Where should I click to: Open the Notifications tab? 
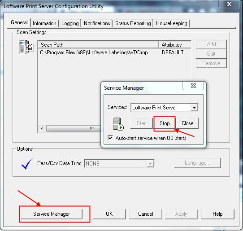click(97, 23)
